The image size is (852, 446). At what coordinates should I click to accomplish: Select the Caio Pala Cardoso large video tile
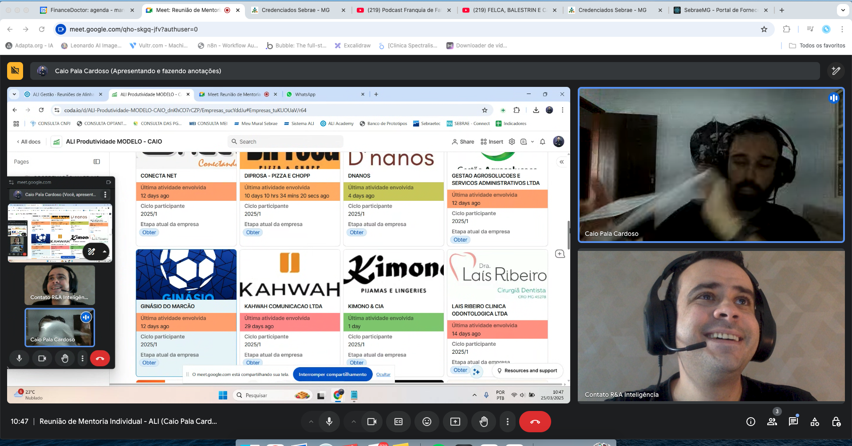pyautogui.click(x=711, y=165)
